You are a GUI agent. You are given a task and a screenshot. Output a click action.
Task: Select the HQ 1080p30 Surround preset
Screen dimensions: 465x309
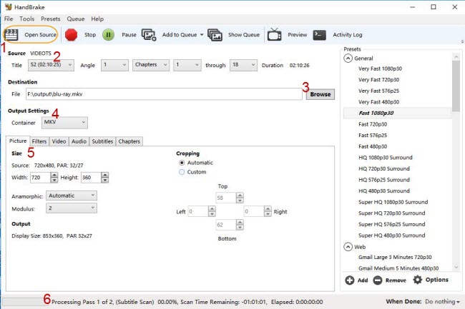pyautogui.click(x=386, y=158)
